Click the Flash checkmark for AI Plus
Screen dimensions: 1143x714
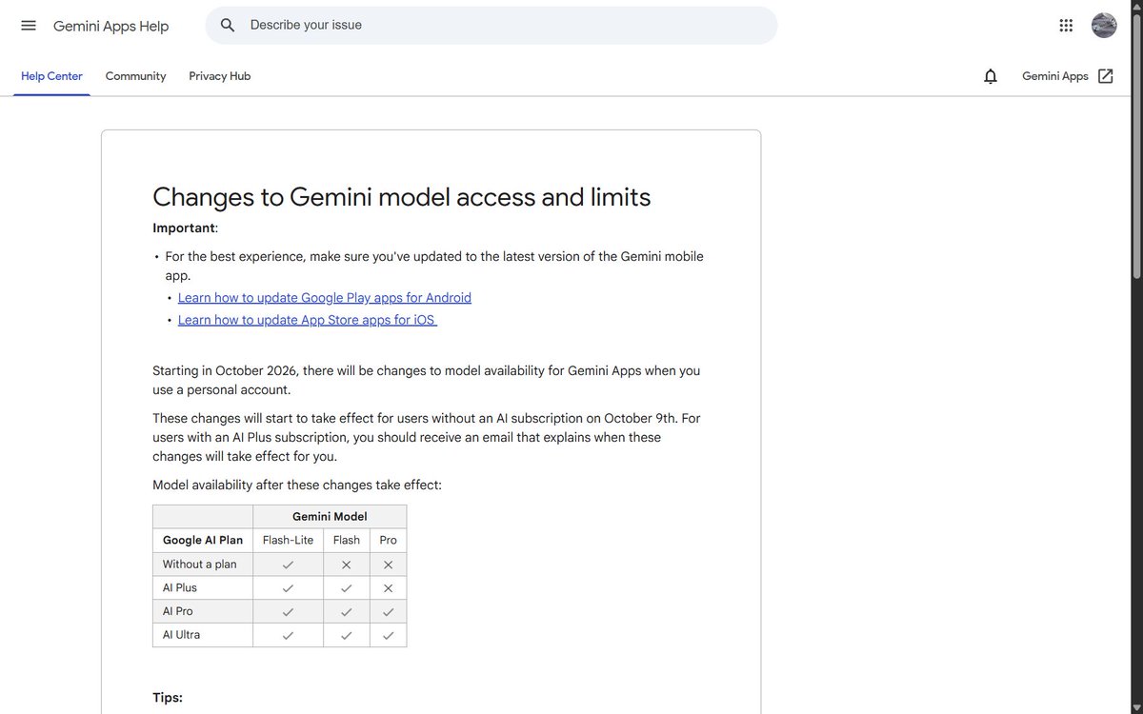pos(347,588)
